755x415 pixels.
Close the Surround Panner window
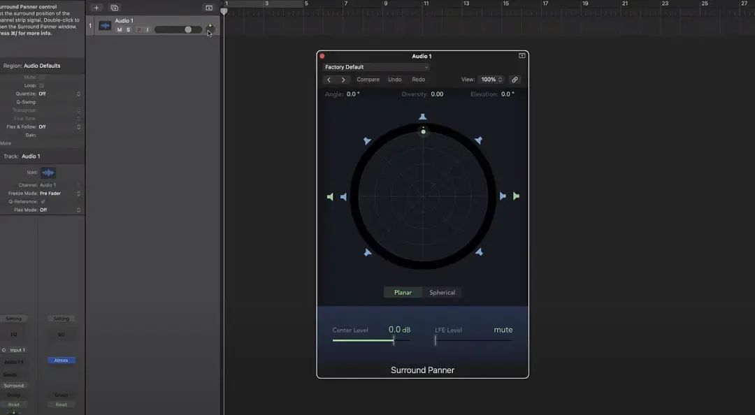pyautogui.click(x=322, y=57)
